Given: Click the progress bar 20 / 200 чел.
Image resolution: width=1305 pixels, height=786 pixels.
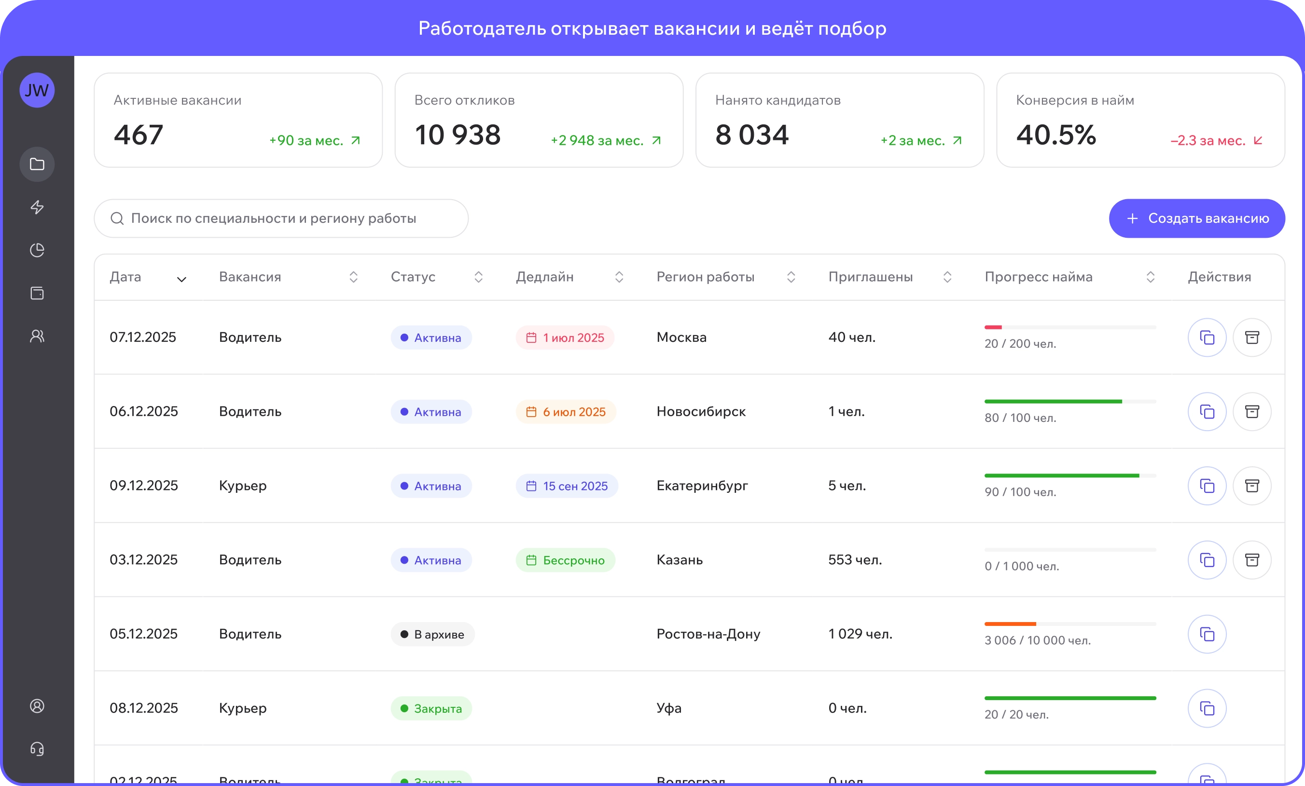Looking at the screenshot, I should click(x=1070, y=327).
